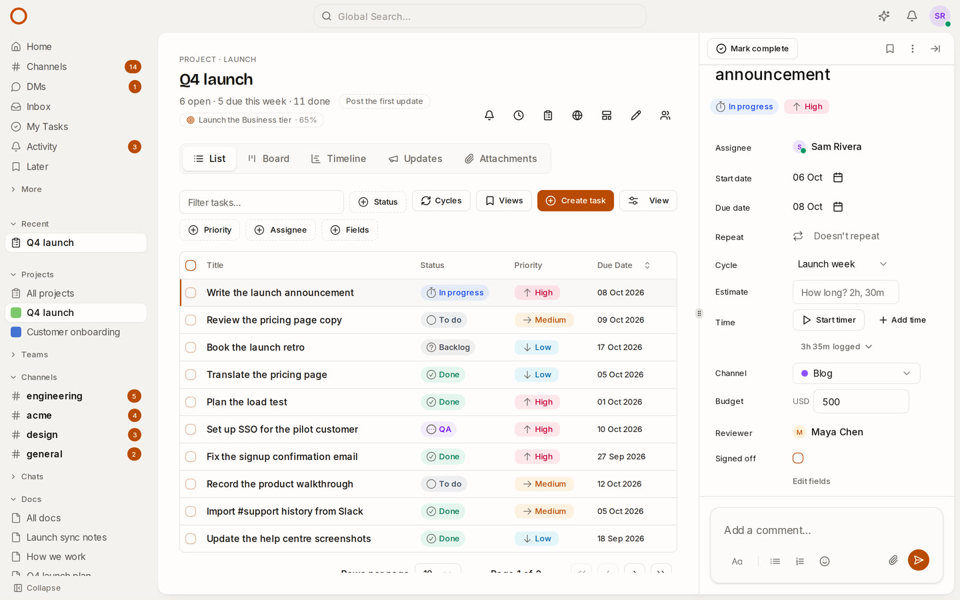
Task: Bookmark the task in the detail panel
Action: (x=890, y=49)
